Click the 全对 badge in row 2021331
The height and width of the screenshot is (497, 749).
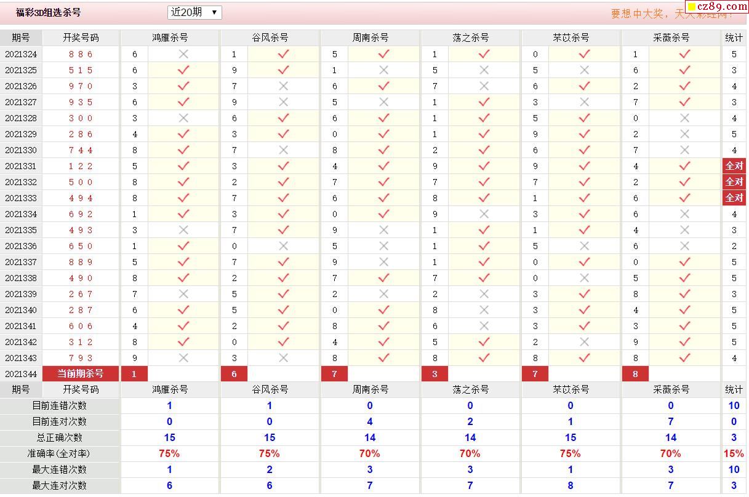click(734, 166)
